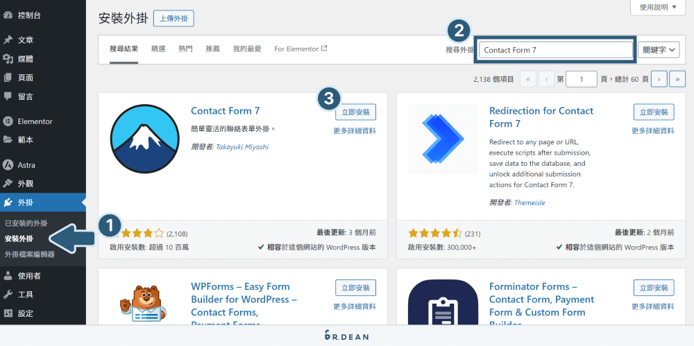Viewport: 694px width, 346px height.
Task: Click the 設定 settings icon
Action: (8, 313)
